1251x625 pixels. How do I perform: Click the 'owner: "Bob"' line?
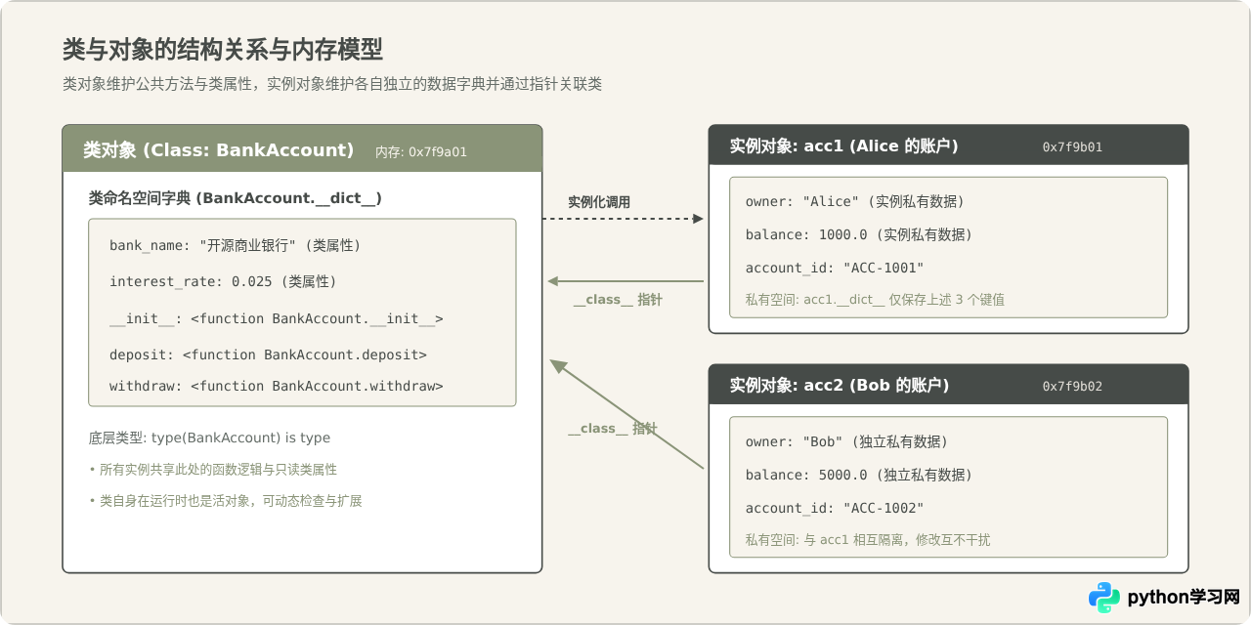[x=846, y=441]
